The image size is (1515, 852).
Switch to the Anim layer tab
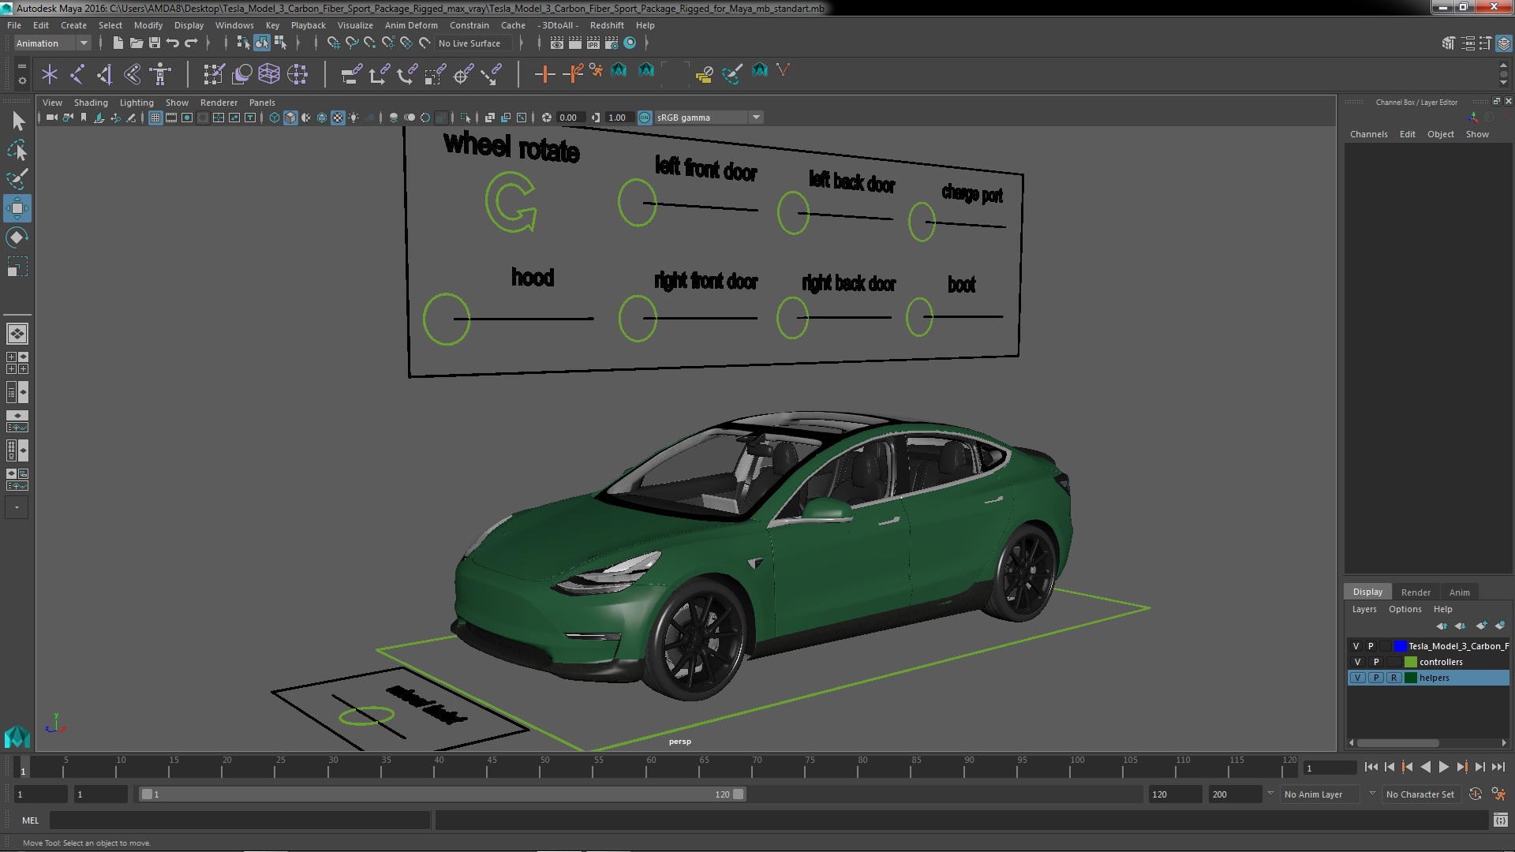[x=1459, y=592]
